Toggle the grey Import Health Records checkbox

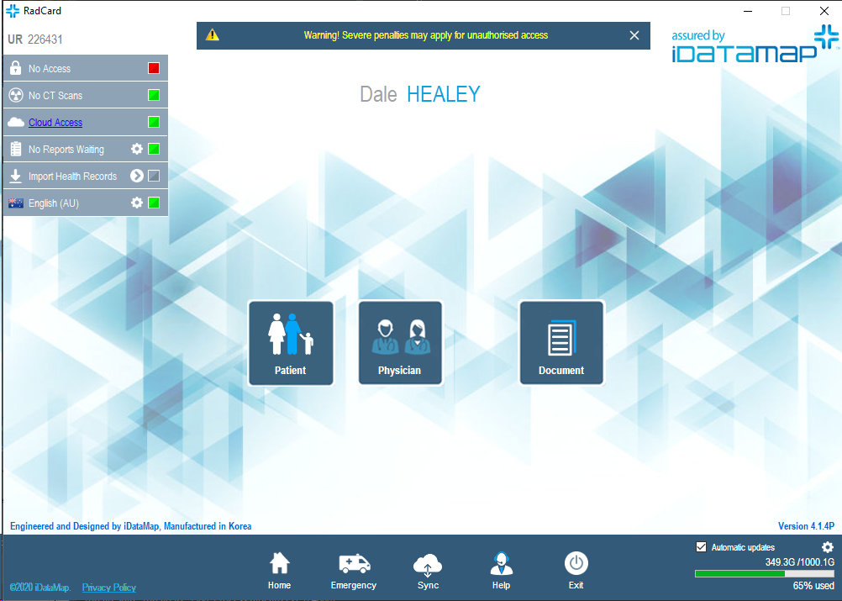(154, 177)
